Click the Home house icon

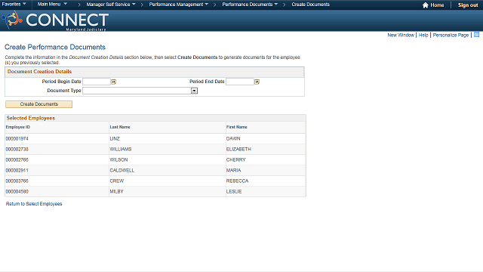point(426,5)
